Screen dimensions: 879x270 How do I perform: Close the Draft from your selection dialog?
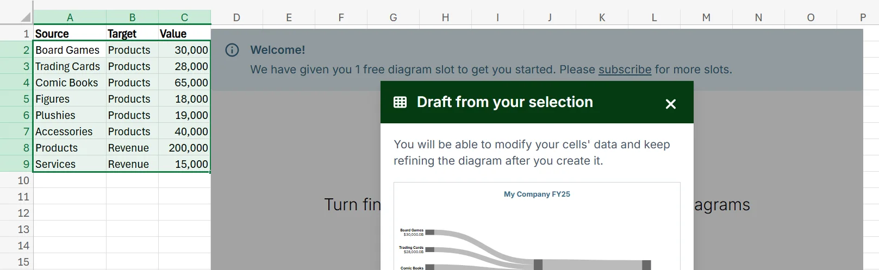671,104
